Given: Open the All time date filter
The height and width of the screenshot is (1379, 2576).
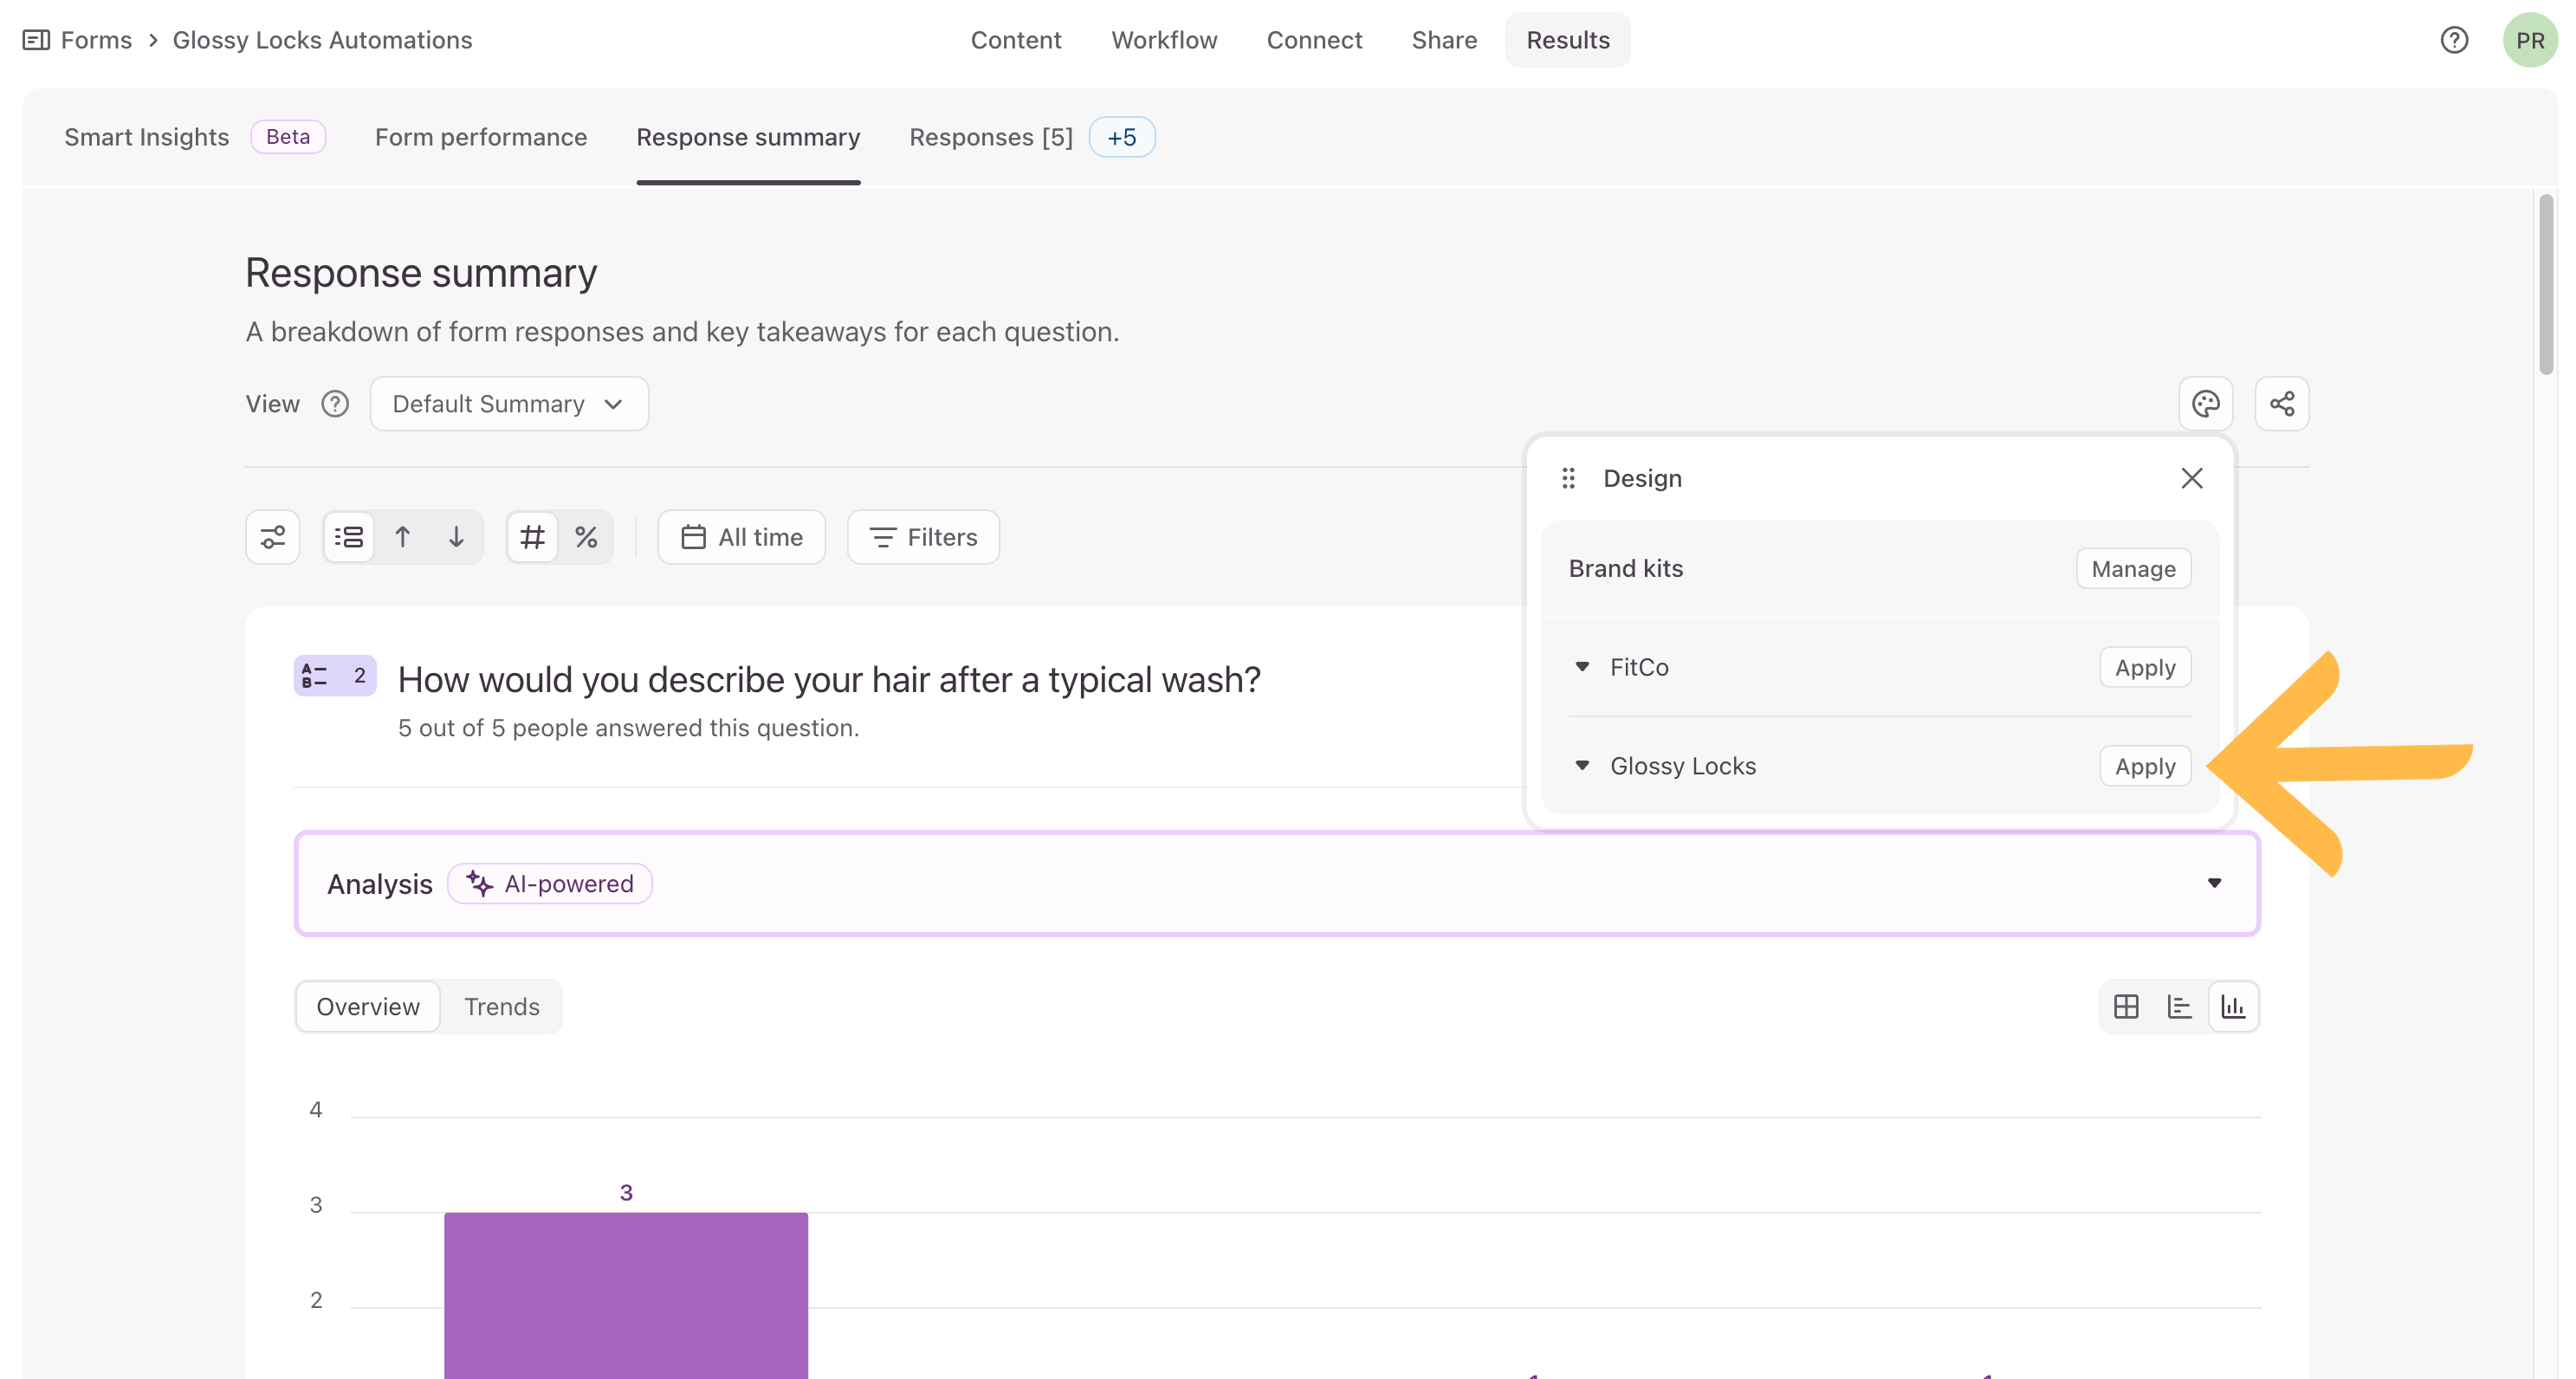Looking at the screenshot, I should tap(741, 537).
